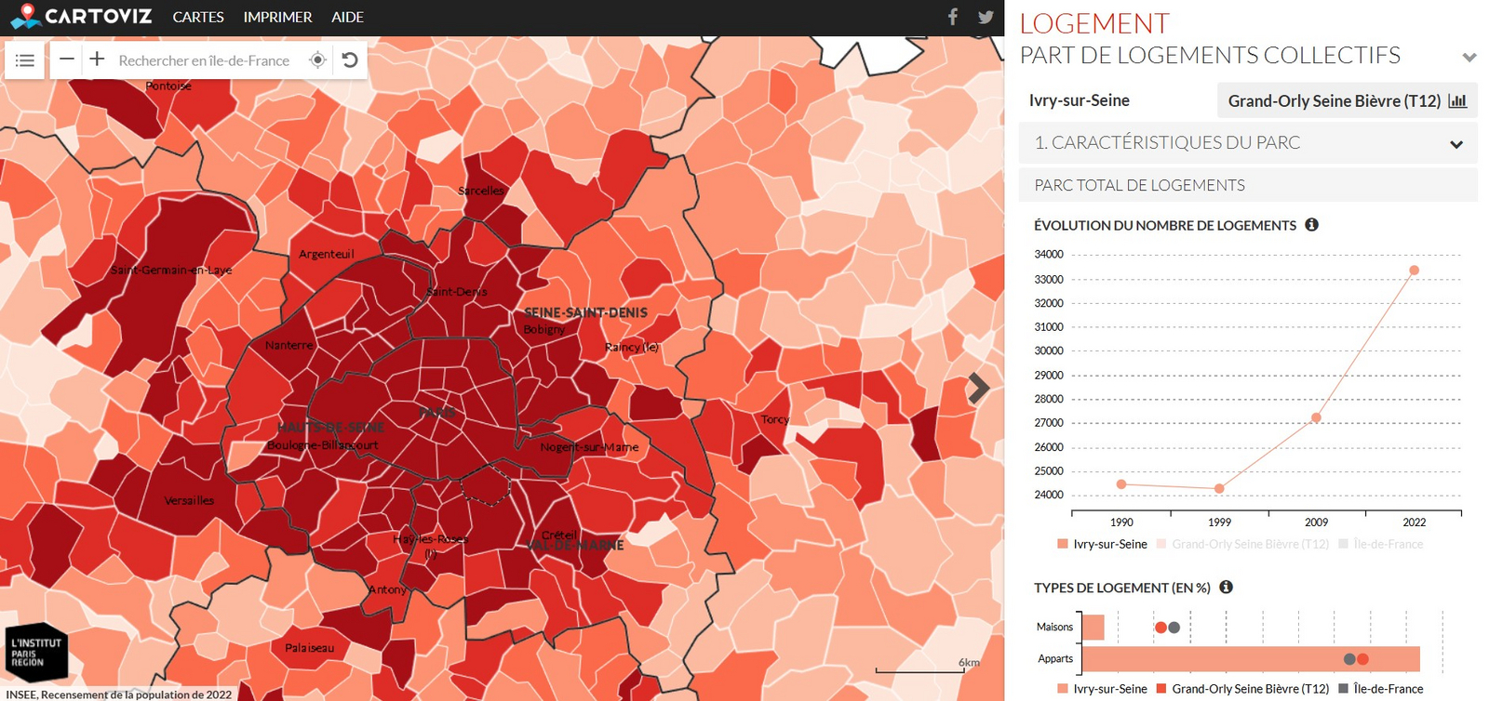Zoom in with the plus button
Viewport: 1489px width, 701px height.
[x=97, y=60]
